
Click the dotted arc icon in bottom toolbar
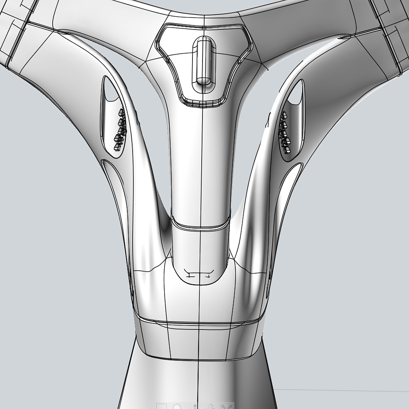click(211, 407)
